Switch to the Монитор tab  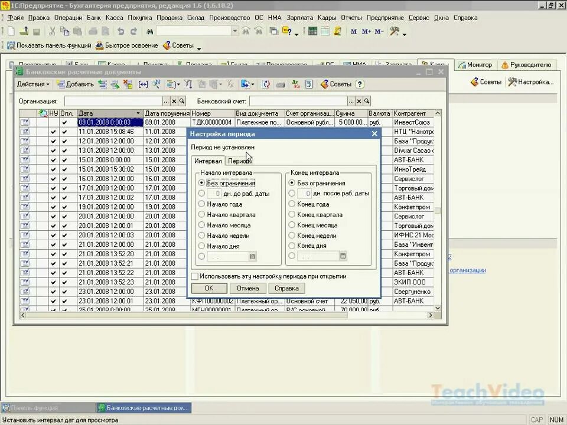[475, 65]
